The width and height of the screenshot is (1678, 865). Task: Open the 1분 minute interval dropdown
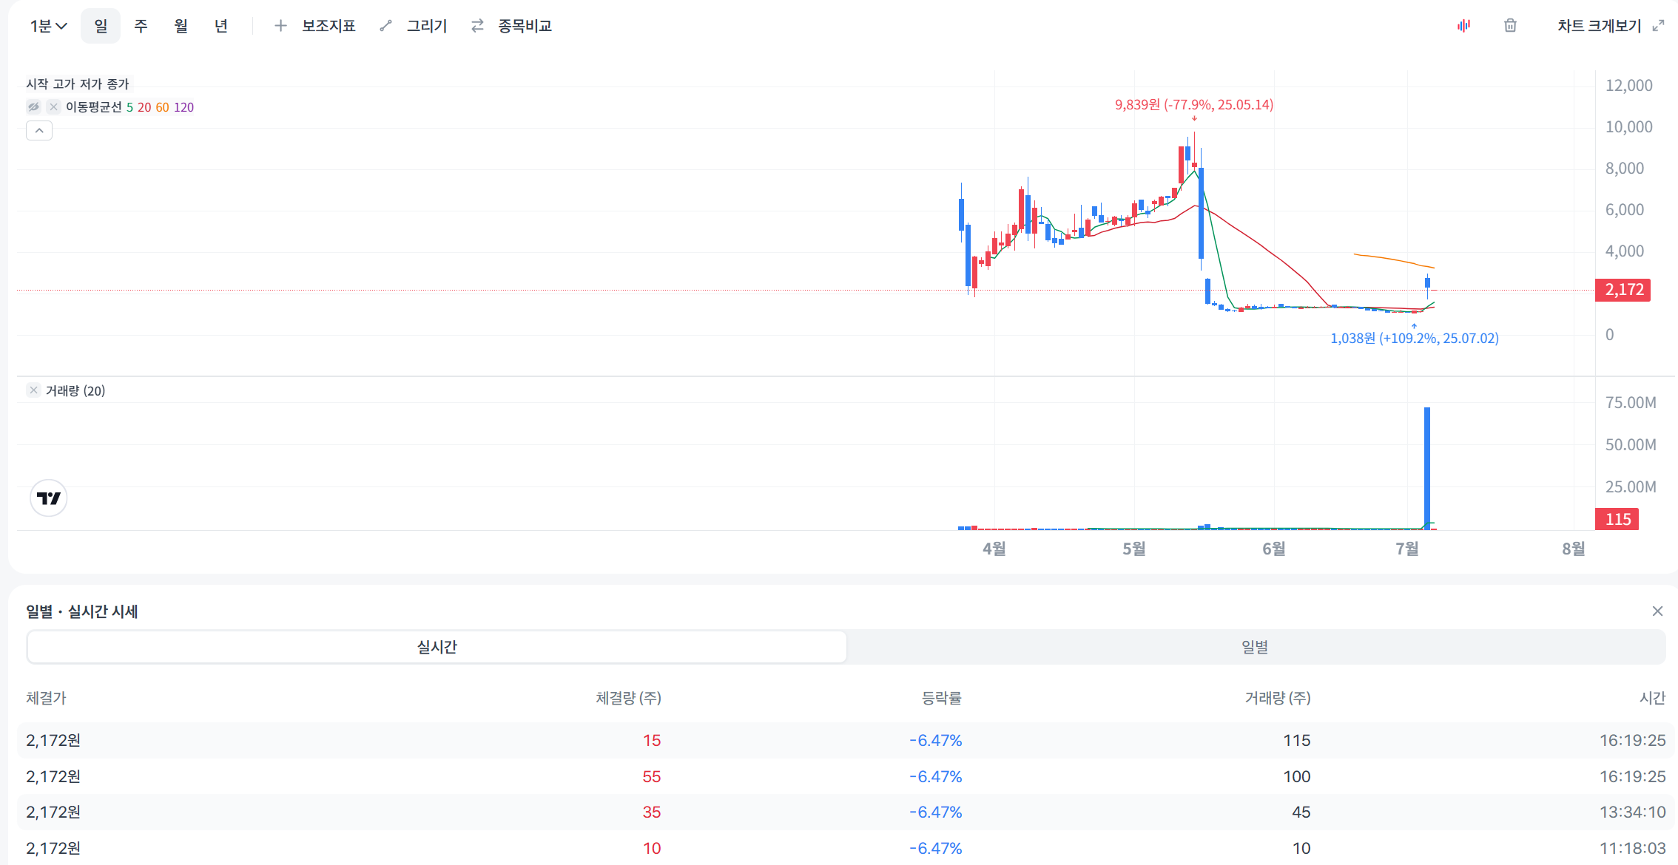(x=48, y=26)
